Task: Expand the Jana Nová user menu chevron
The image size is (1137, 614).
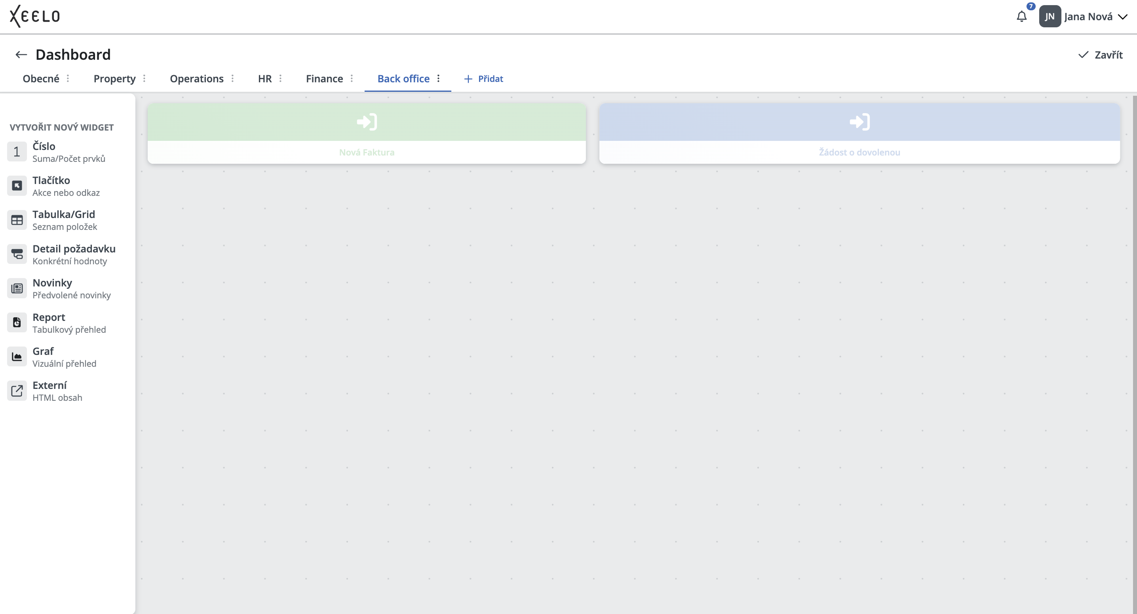Action: pos(1122,17)
